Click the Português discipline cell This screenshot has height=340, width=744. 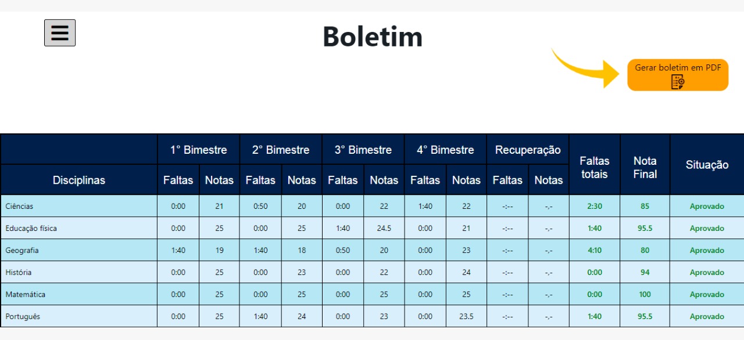pos(24,316)
